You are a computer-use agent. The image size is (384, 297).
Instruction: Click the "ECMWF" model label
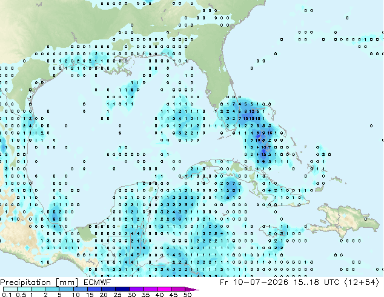tap(98, 282)
